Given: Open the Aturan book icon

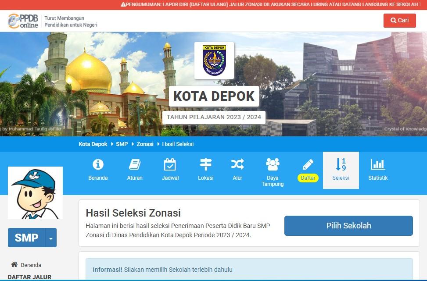Looking at the screenshot, I should (x=135, y=164).
